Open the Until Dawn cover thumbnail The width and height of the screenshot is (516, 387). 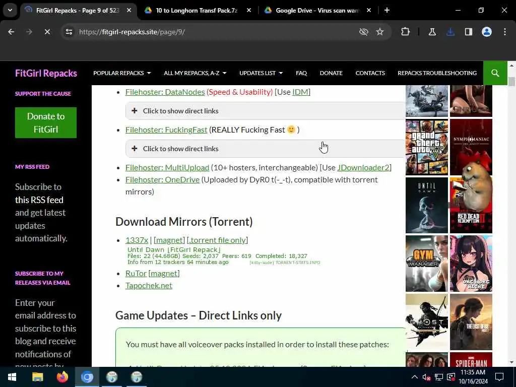pos(426,206)
